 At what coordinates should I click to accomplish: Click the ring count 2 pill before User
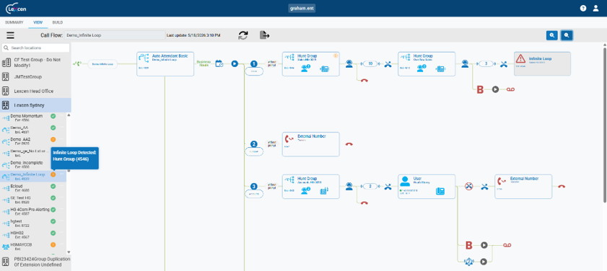[x=370, y=187]
